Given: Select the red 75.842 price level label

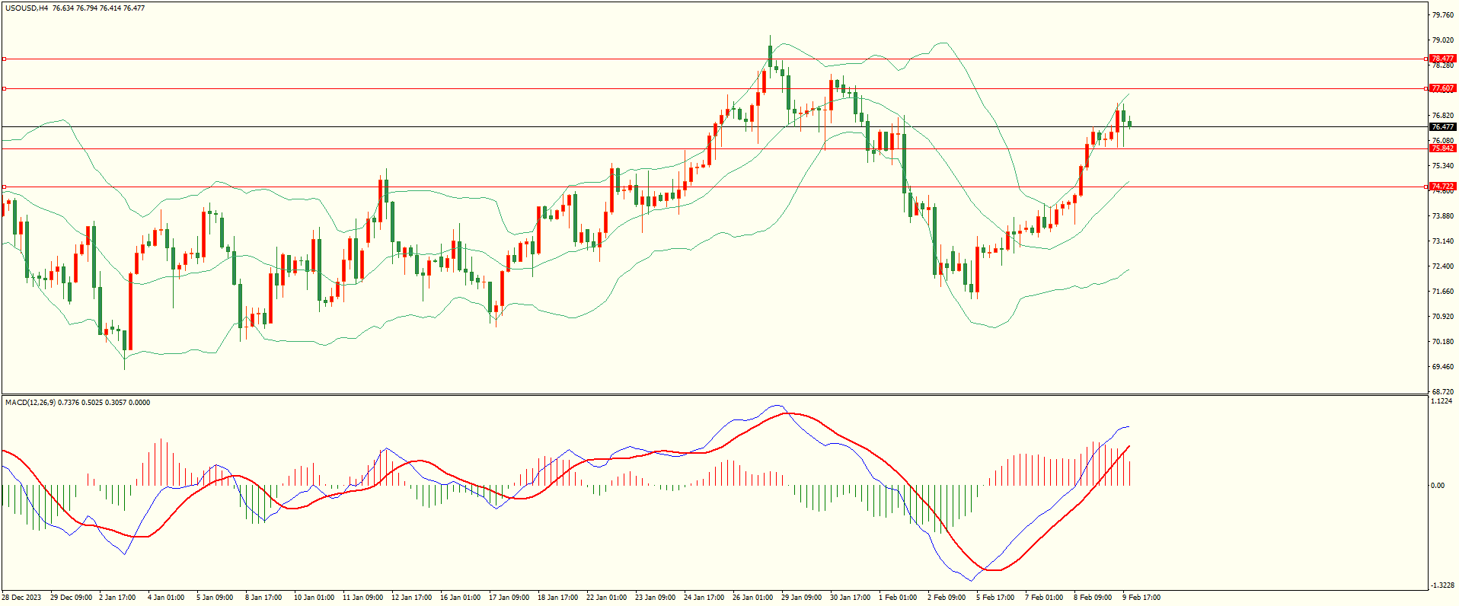Looking at the screenshot, I should (1442, 148).
